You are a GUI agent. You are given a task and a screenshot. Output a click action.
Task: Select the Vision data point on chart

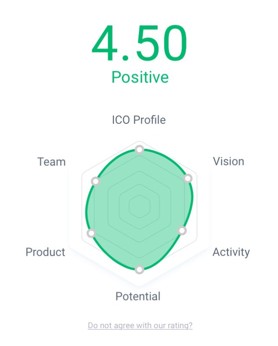pyautogui.click(x=188, y=178)
